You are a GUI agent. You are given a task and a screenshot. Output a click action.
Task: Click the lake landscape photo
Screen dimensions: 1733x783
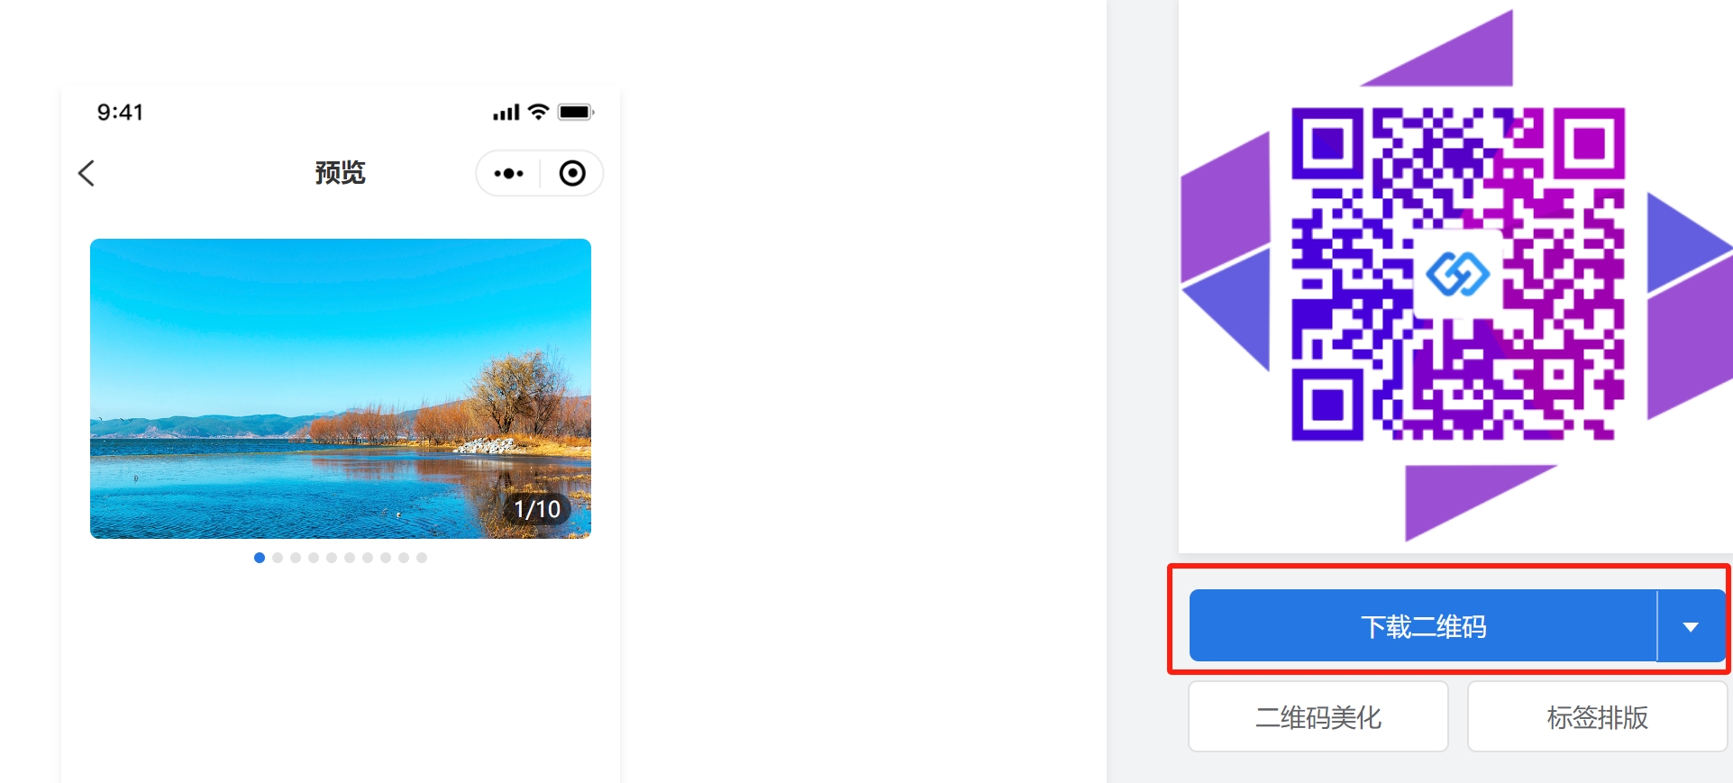[x=341, y=388]
